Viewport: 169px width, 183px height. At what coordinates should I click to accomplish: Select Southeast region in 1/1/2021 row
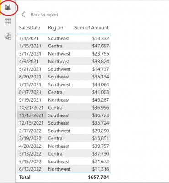[59, 38]
